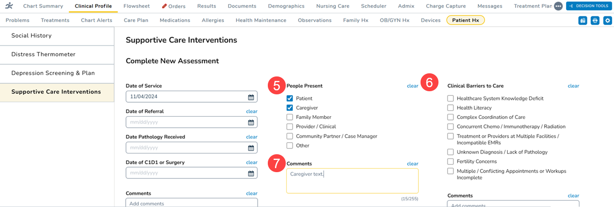Screen dimensions: 614x207
Task: Clear the People Present selections
Action: coord(412,86)
